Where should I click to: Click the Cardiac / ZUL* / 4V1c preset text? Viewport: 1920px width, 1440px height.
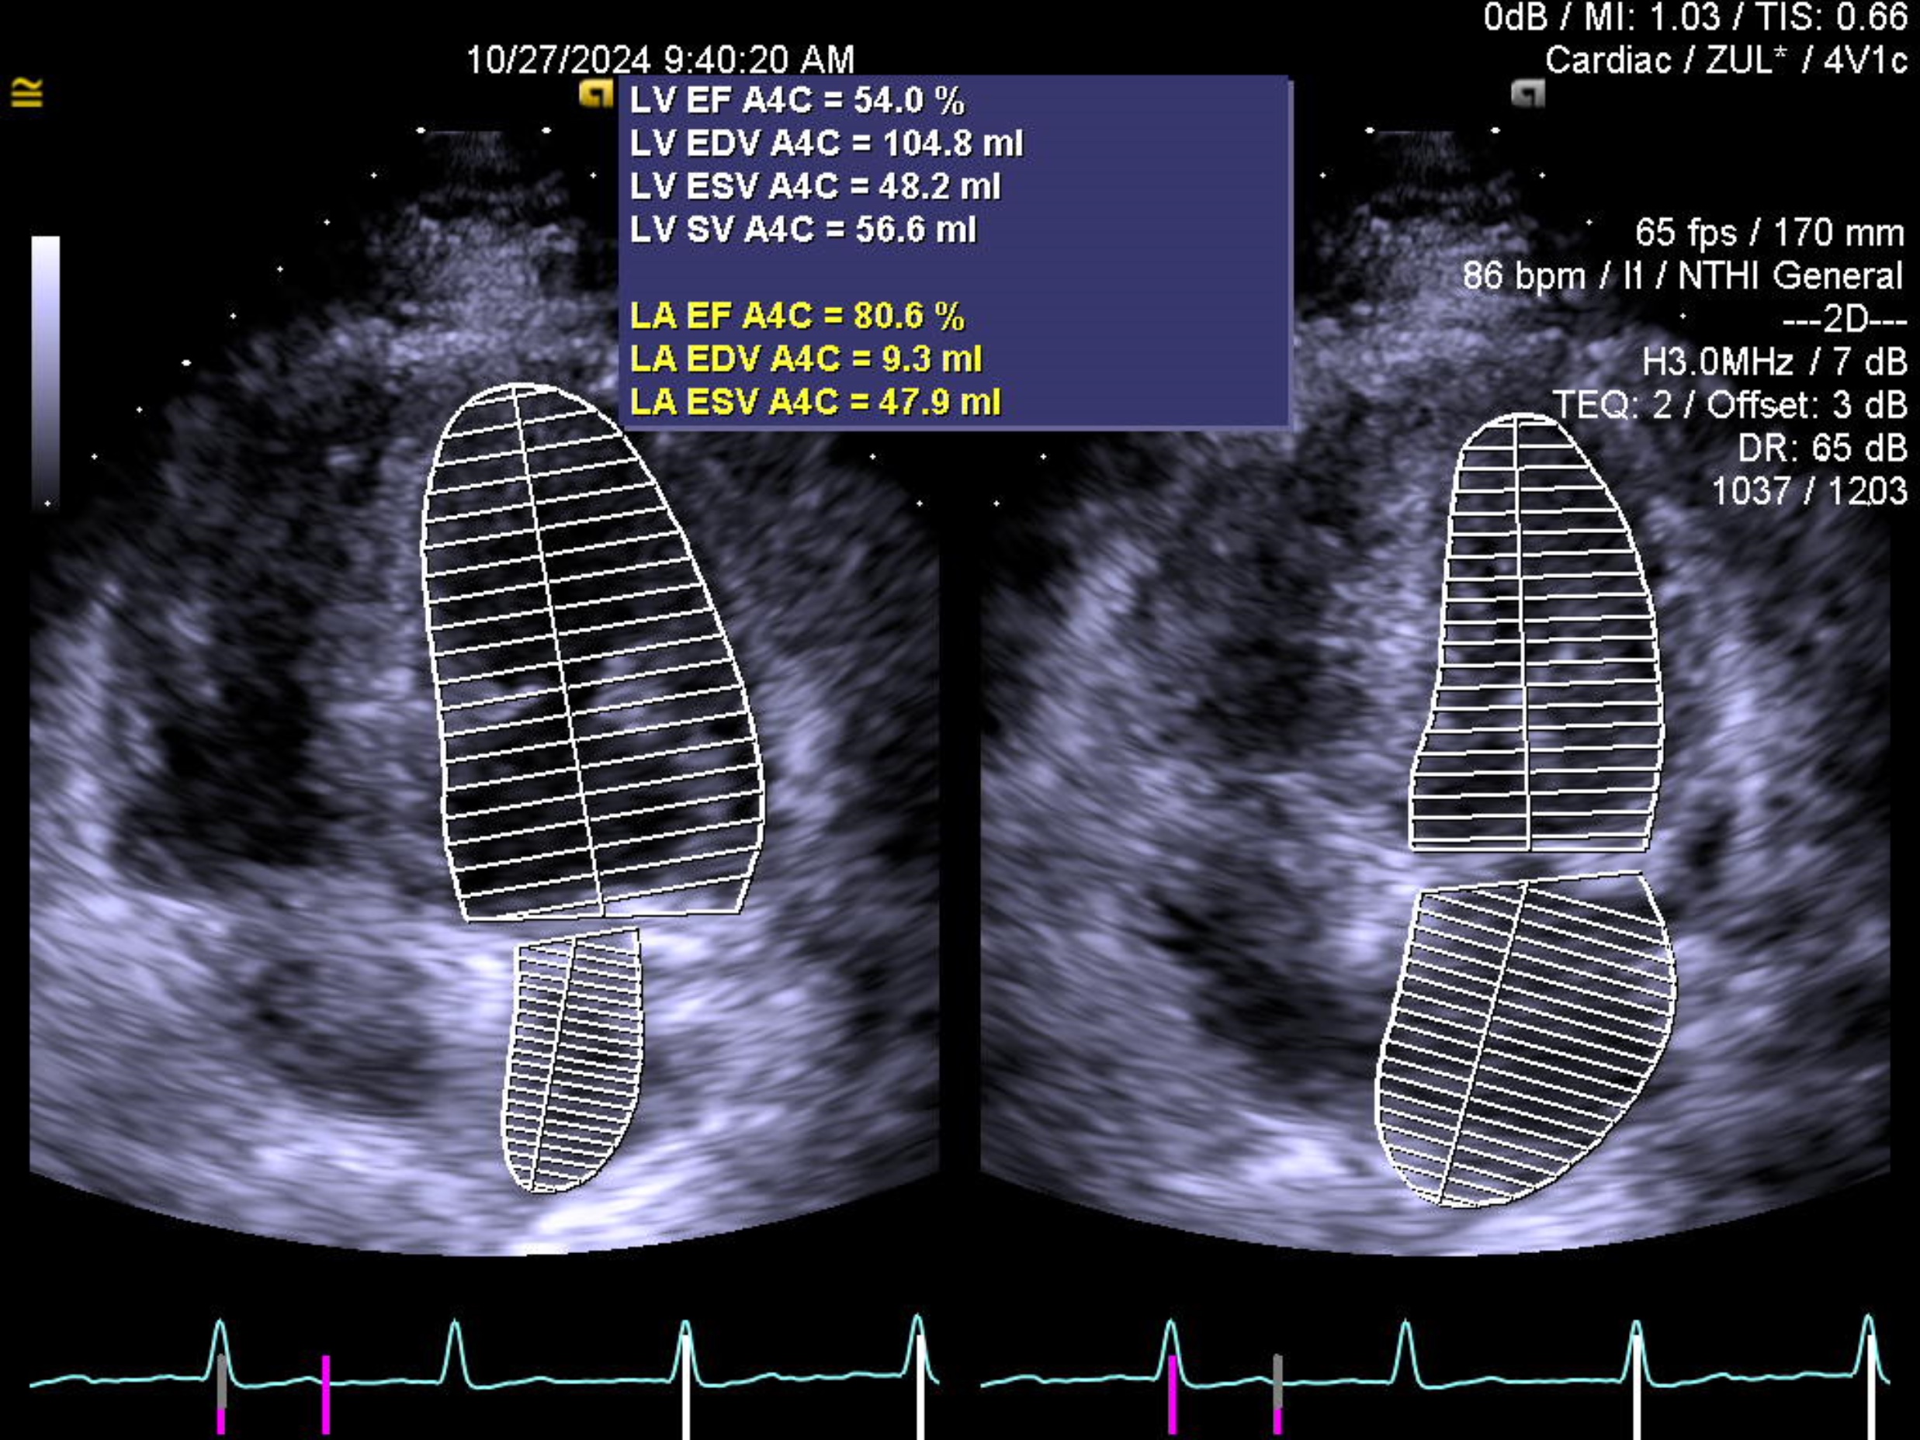pyautogui.click(x=1724, y=60)
